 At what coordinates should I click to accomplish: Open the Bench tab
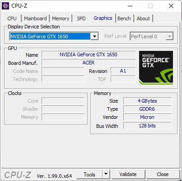124,18
